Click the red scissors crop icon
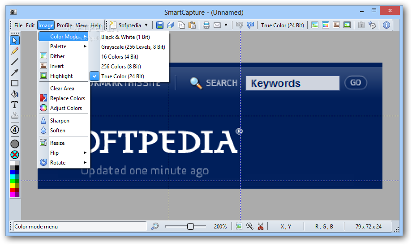 click(x=260, y=226)
